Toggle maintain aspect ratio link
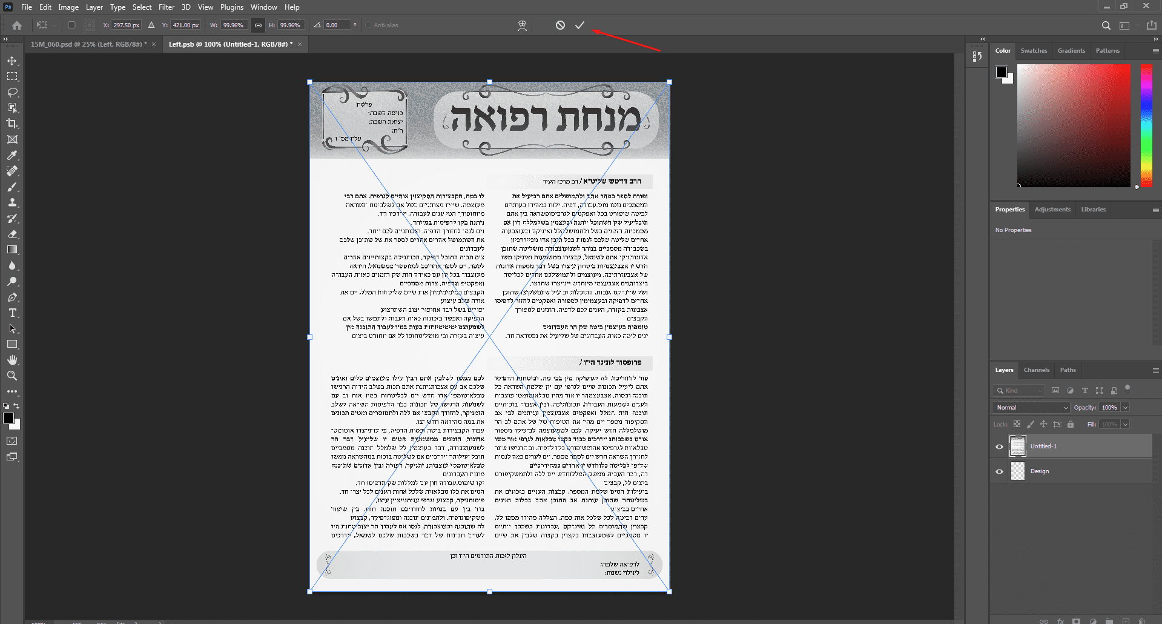The height and width of the screenshot is (624, 1162). (x=258, y=25)
